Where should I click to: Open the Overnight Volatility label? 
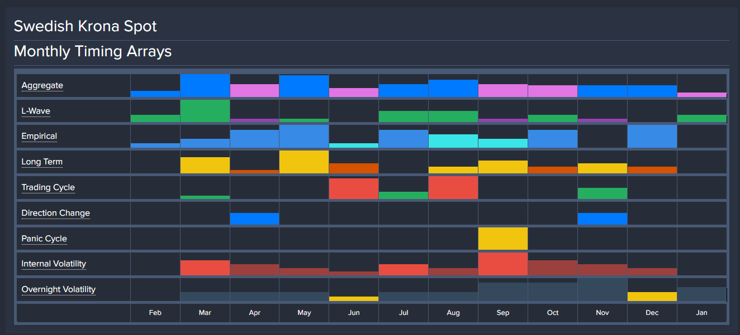tap(58, 290)
